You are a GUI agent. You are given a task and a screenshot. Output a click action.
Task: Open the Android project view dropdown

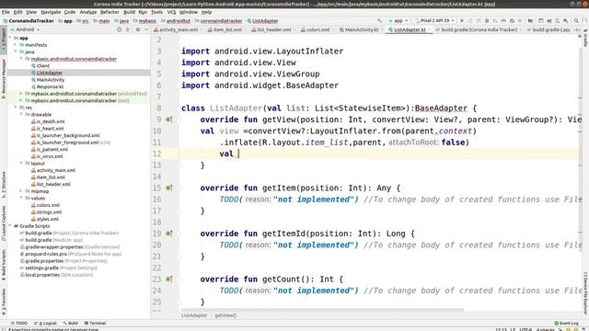[25, 29]
